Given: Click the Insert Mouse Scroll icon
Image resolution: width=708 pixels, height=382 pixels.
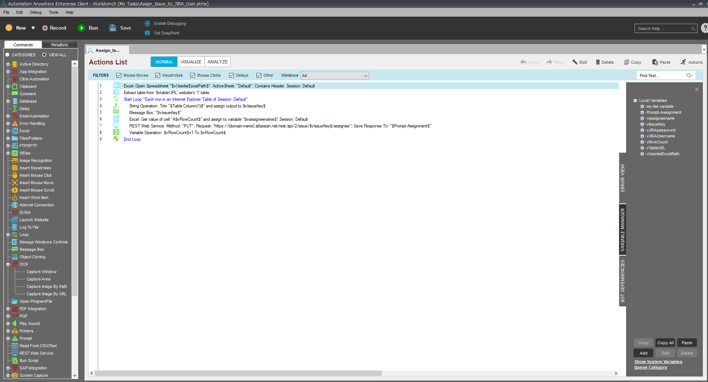Looking at the screenshot, I should point(15,190).
